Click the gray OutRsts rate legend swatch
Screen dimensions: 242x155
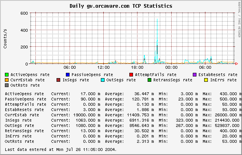click(x=7, y=85)
